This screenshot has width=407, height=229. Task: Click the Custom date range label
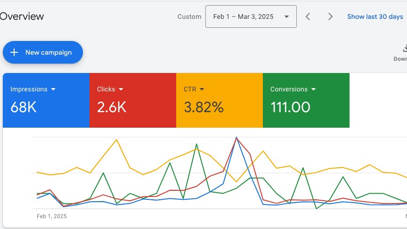[189, 16]
